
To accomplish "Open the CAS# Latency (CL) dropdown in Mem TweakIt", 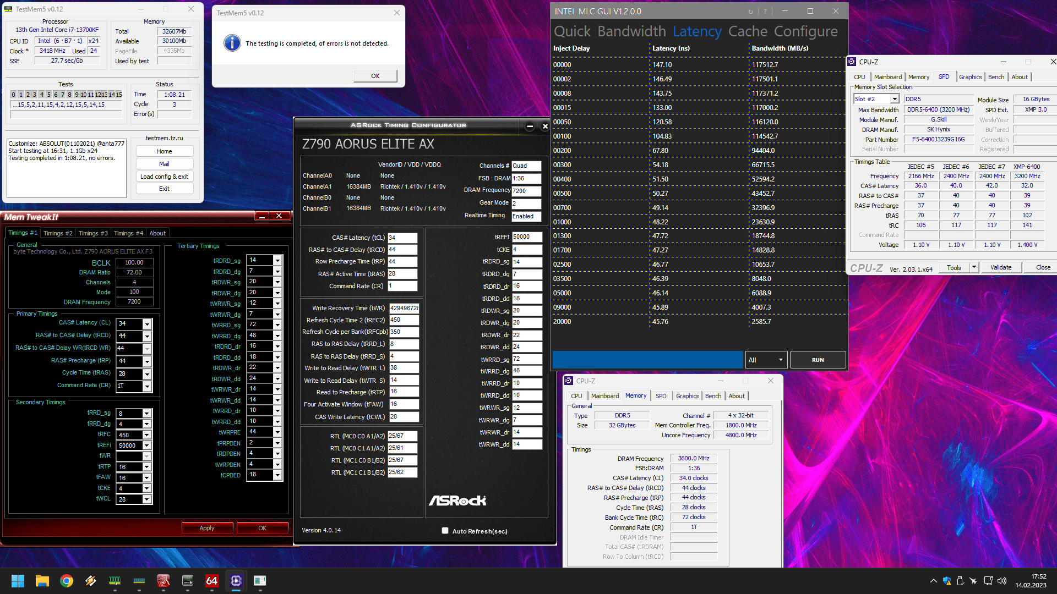I will click(x=147, y=323).
